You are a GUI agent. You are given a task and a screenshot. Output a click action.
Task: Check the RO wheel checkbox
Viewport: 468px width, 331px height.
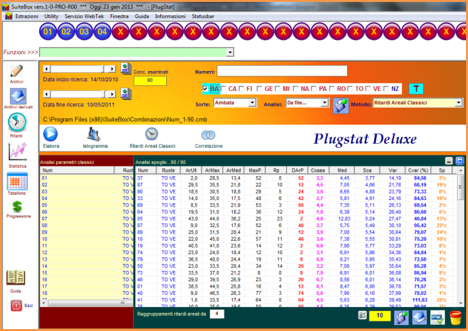tap(332, 89)
